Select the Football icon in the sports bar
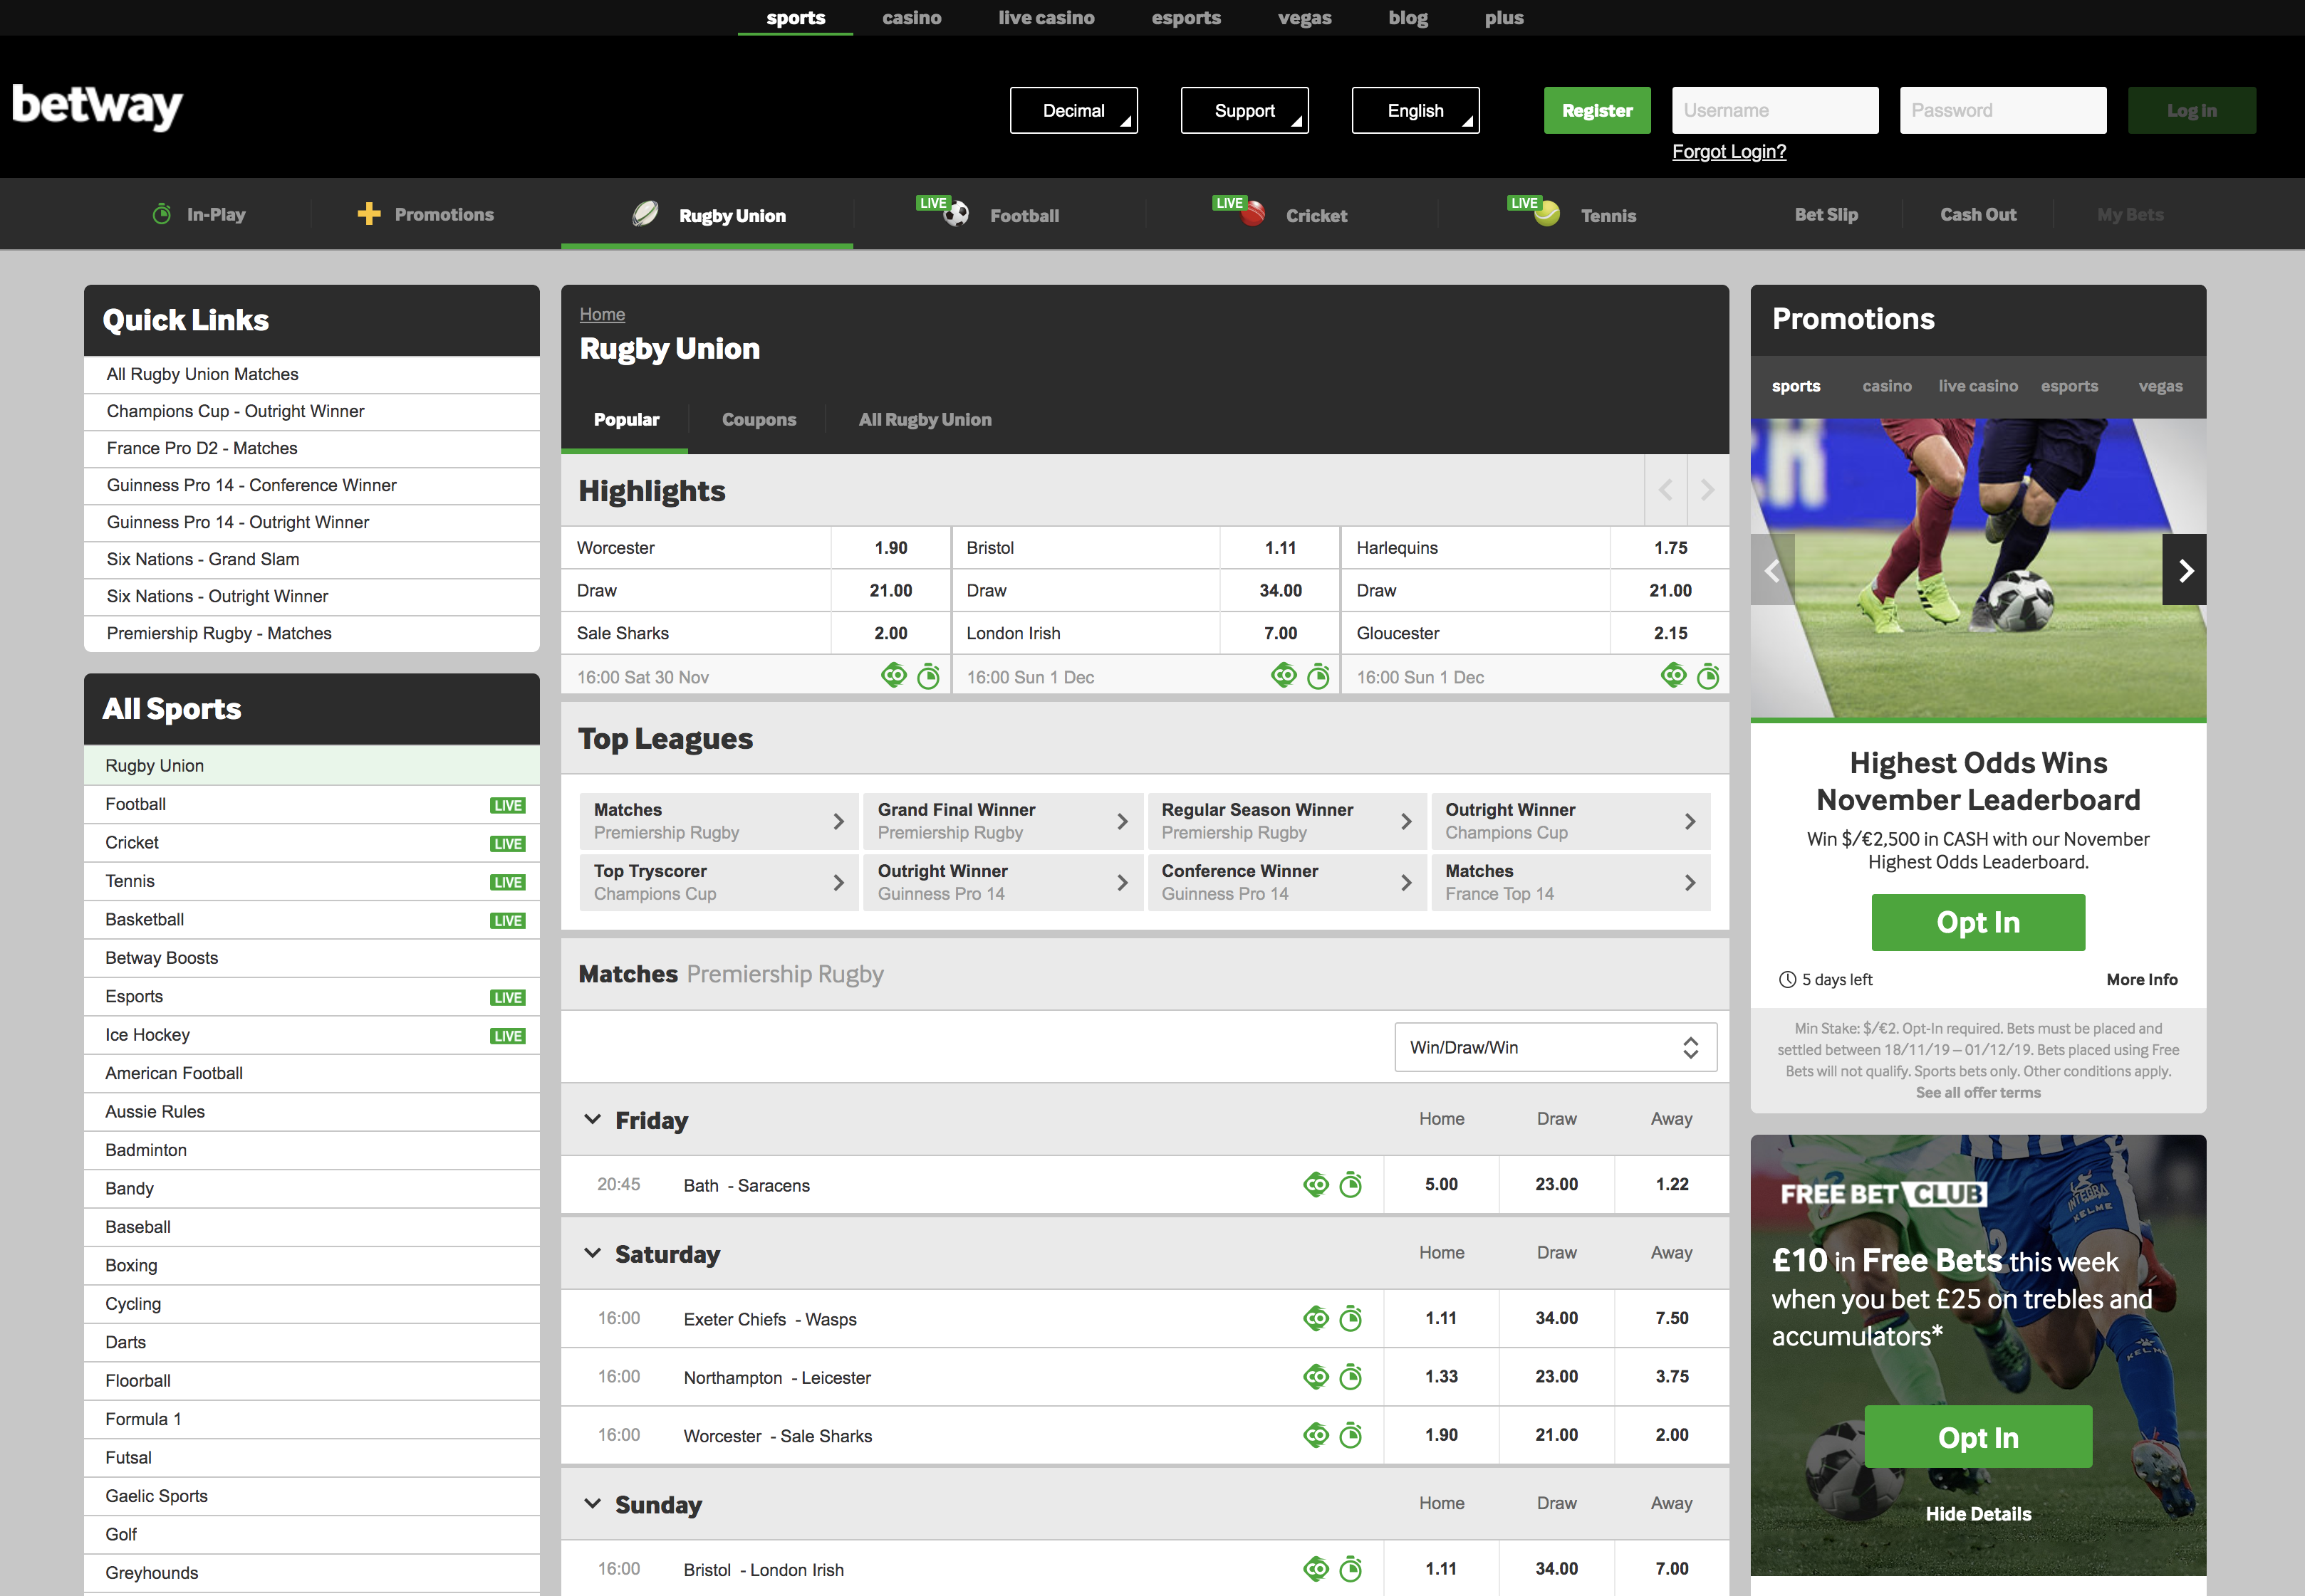The image size is (2305, 1596). pyautogui.click(x=954, y=214)
